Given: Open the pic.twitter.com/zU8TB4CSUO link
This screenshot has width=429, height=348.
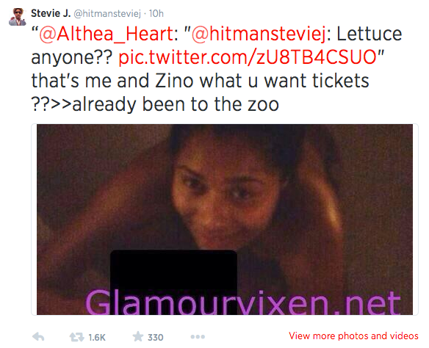Looking at the screenshot, I should click(x=248, y=57).
